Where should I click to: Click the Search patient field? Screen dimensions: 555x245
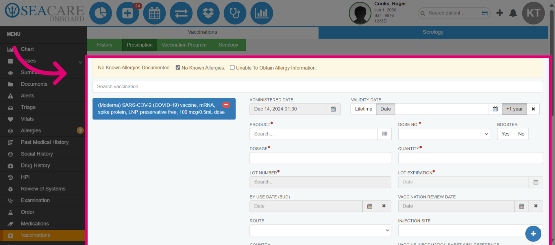click(x=454, y=13)
